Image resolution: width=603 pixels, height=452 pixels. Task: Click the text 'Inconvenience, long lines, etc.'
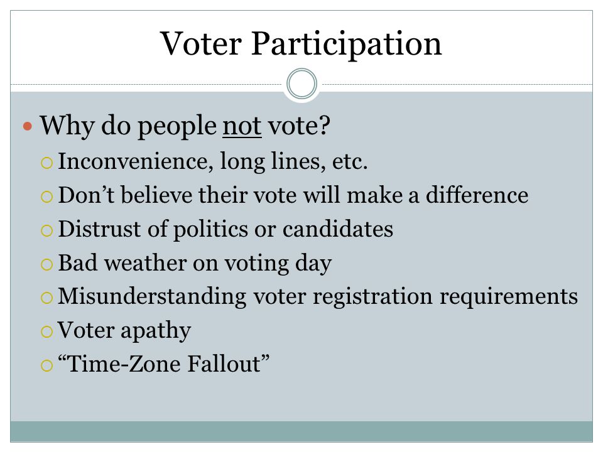point(213,161)
